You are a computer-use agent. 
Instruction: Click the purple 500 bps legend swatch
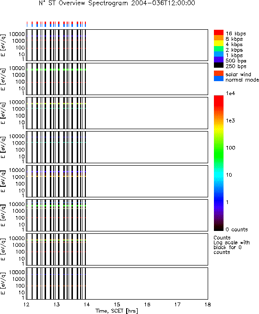[219, 60]
